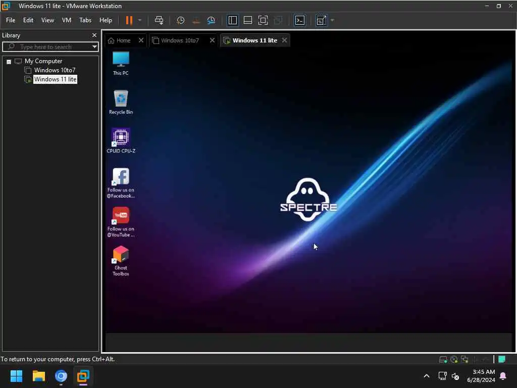517x388 pixels.
Task: Click the muted volume tray icon
Action: [x=455, y=376]
